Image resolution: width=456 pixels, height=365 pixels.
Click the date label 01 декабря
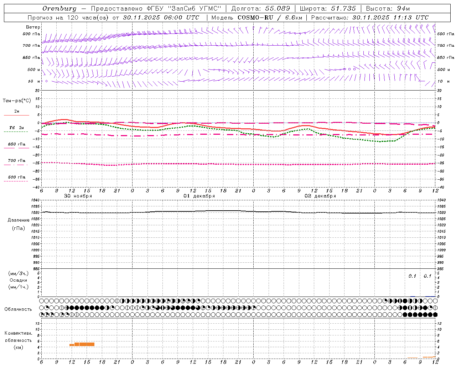199,196
